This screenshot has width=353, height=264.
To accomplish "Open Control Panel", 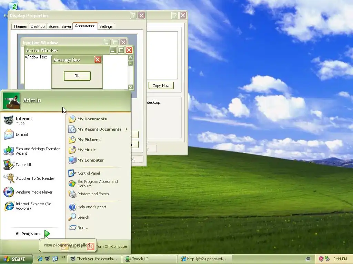I will point(98,173).
